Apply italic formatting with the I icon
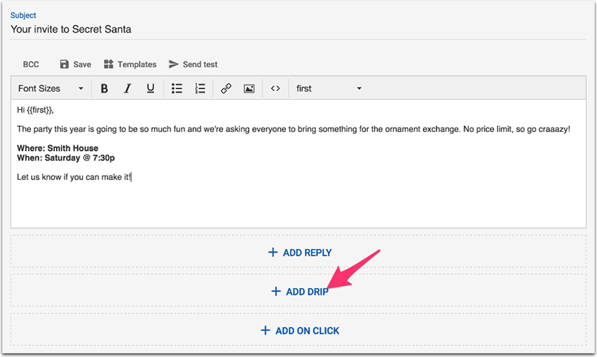597x357 pixels. pyautogui.click(x=127, y=88)
